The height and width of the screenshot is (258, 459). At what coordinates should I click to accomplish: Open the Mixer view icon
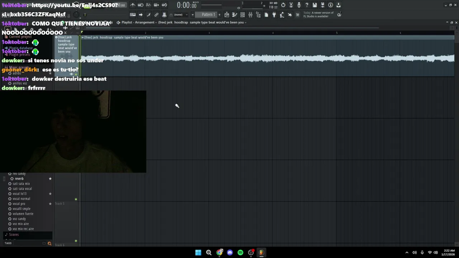point(250,15)
